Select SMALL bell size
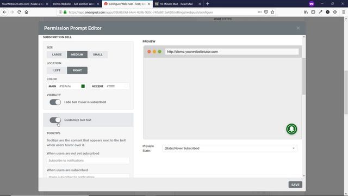The height and width of the screenshot is (196, 348). [98, 54]
